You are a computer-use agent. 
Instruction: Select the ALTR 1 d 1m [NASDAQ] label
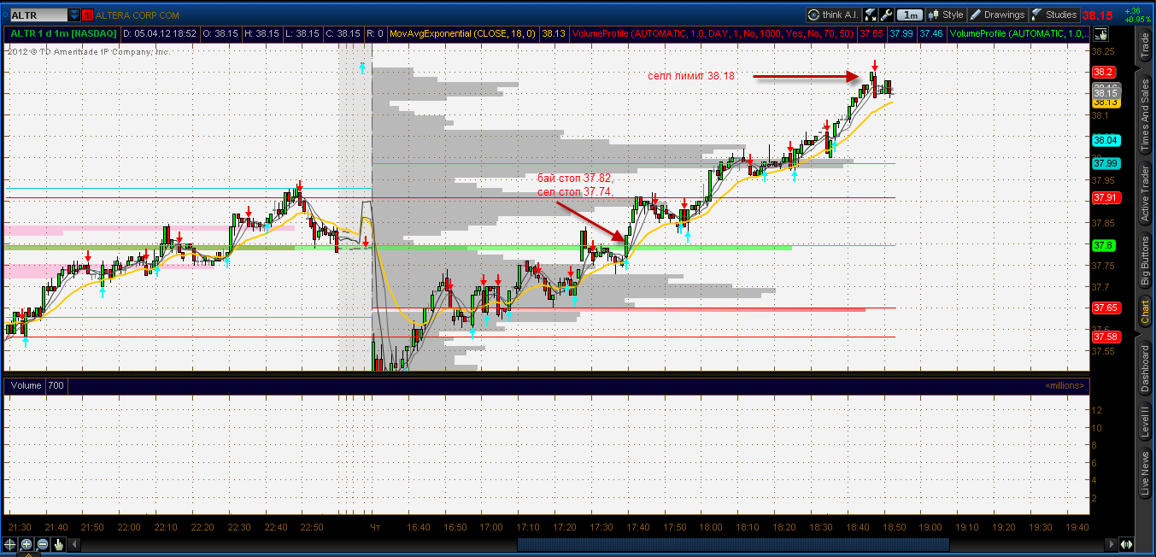pos(63,33)
